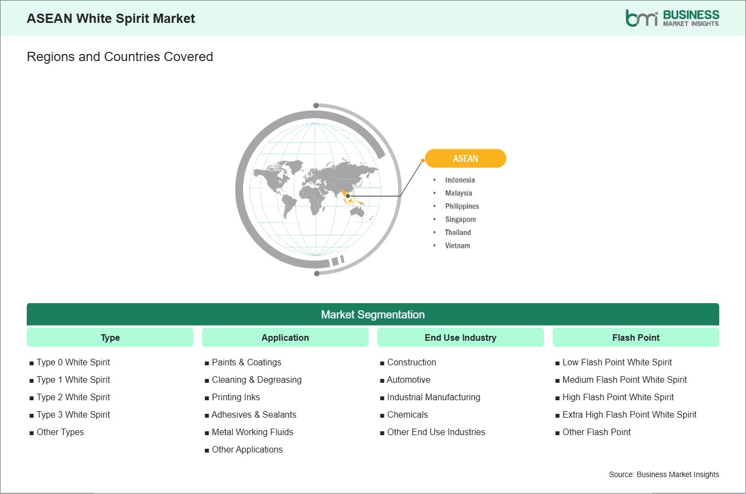746x494 pixels.
Task: Click 'Type 3 White Spirit' item
Action: pyautogui.click(x=73, y=414)
